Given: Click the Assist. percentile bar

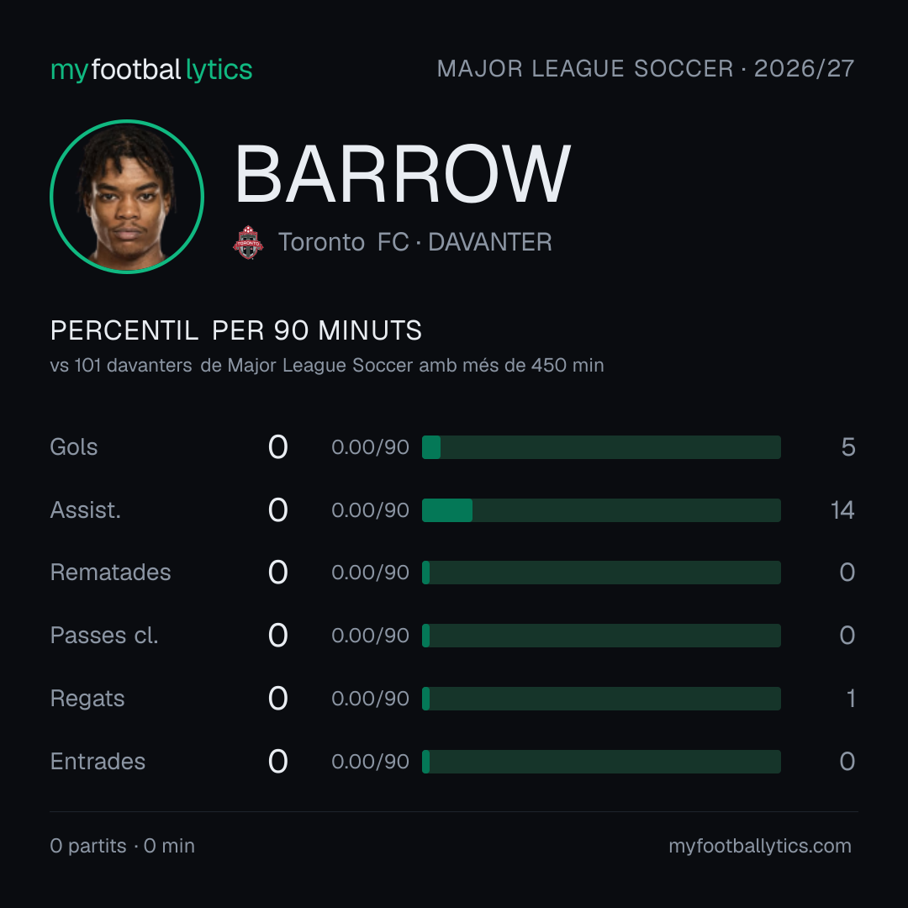Looking at the screenshot, I should pos(601,510).
